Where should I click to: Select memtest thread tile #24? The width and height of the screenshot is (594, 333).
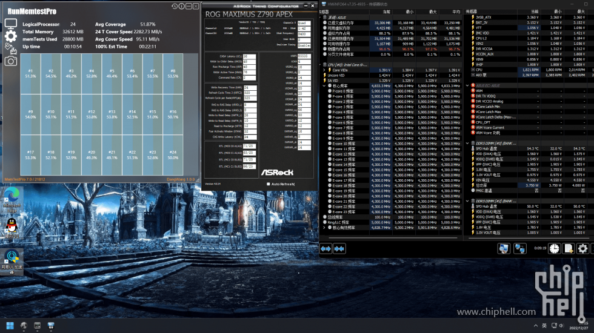pos(173,155)
